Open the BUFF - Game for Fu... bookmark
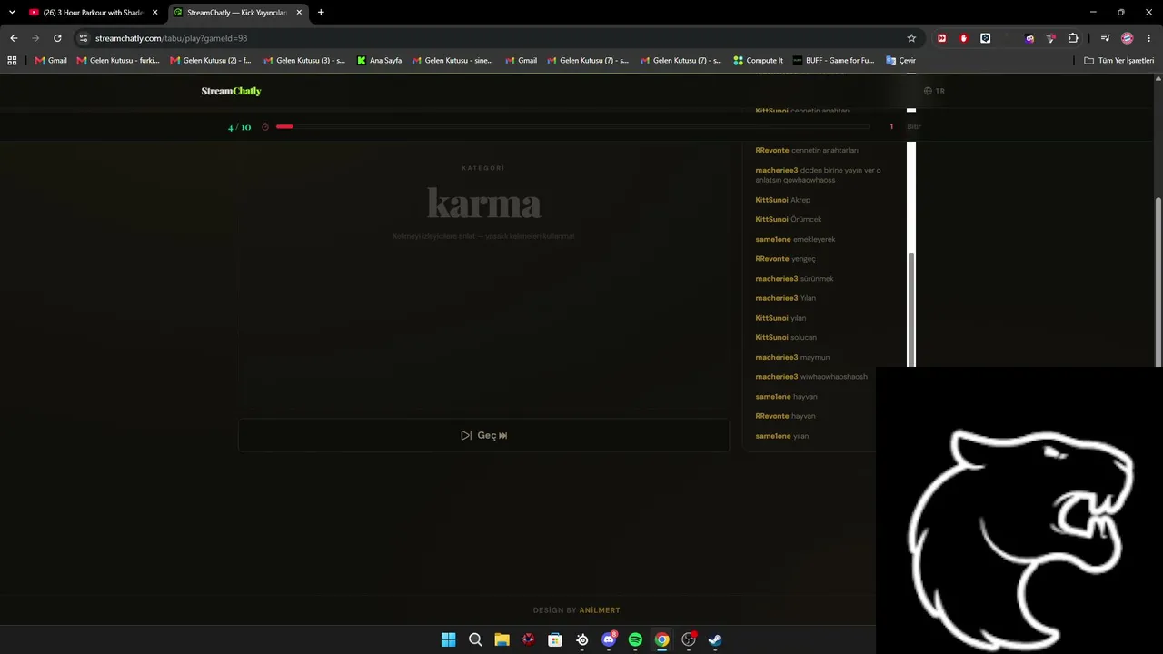This screenshot has width=1163, height=654. 833,61
